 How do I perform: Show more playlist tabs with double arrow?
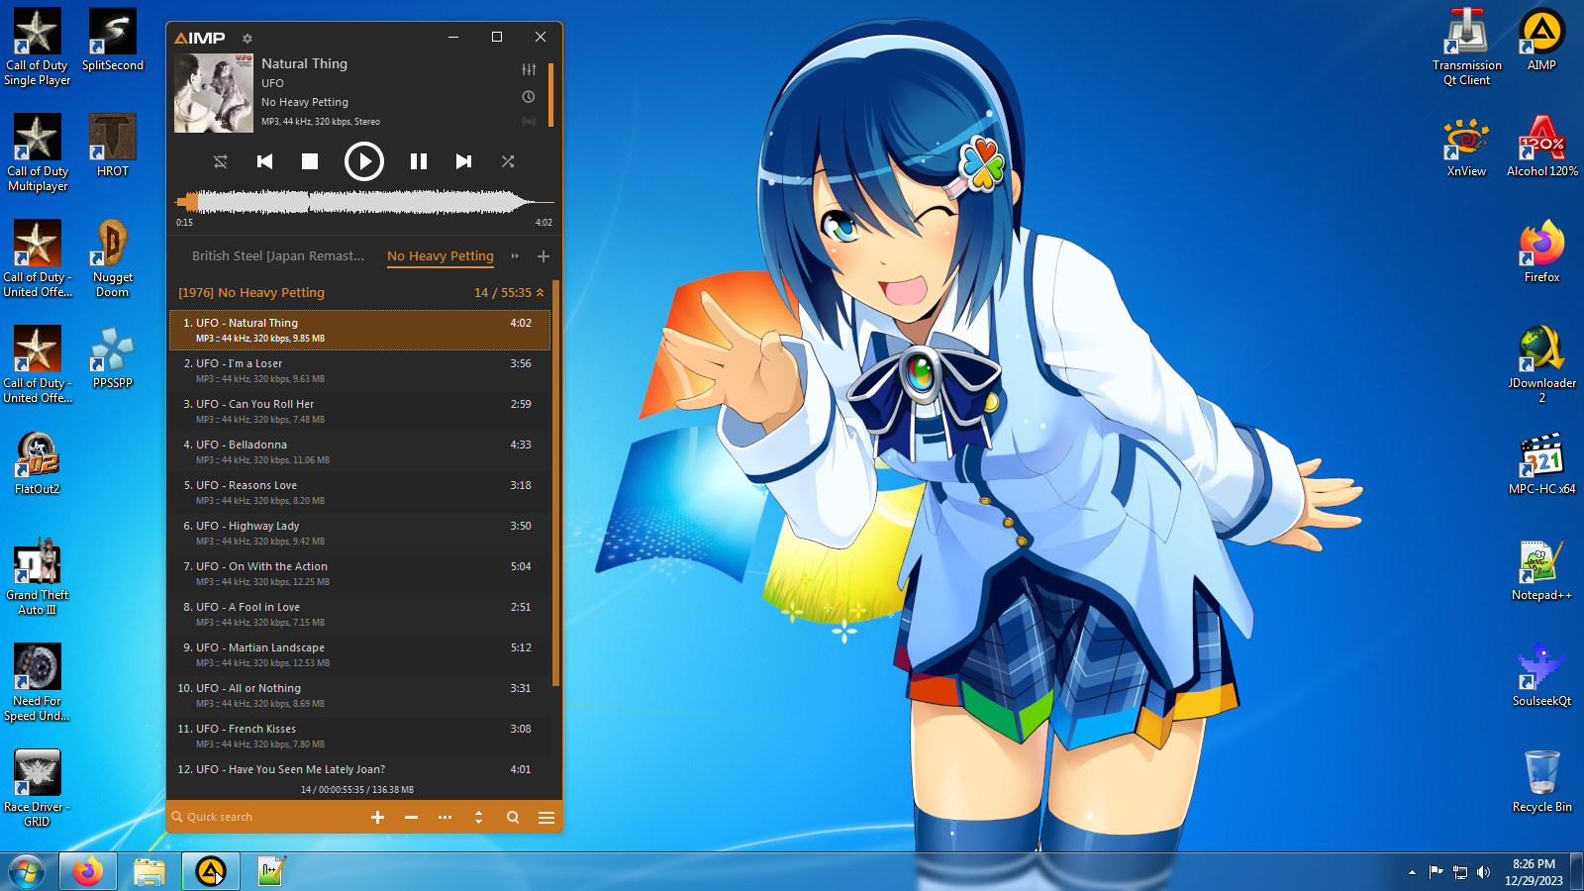515,256
